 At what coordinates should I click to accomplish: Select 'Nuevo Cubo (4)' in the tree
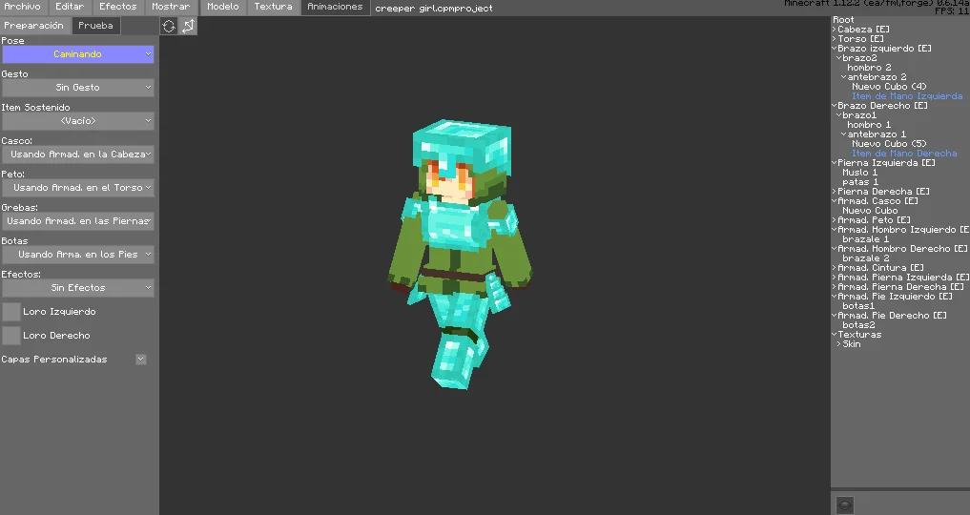[889, 87]
